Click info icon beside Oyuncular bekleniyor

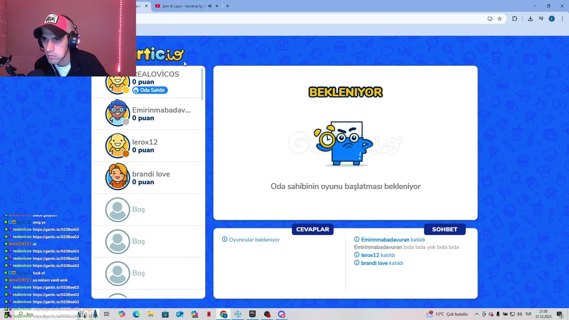tap(224, 240)
